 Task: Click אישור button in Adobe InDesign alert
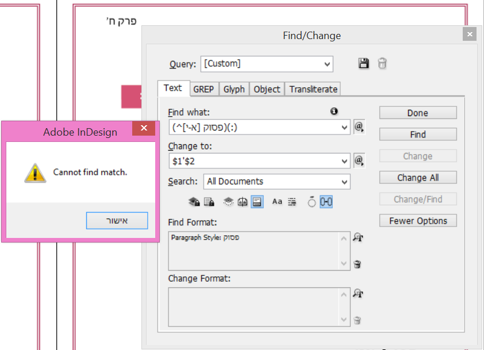point(117,220)
